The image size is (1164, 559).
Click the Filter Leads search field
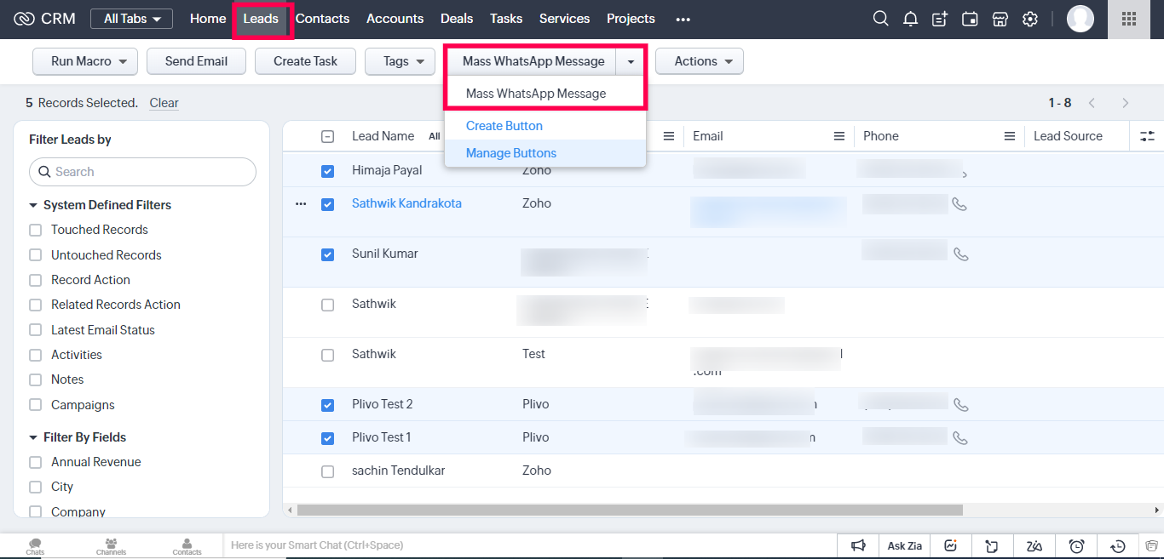143,172
